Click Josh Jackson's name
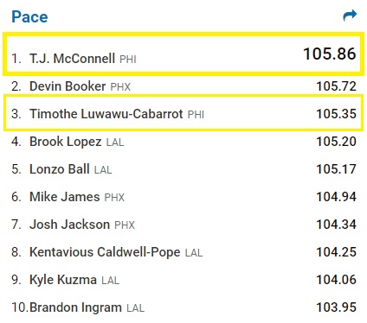The width and height of the screenshot is (367, 323). (x=69, y=225)
